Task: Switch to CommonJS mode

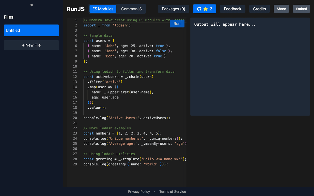Action: point(131,9)
